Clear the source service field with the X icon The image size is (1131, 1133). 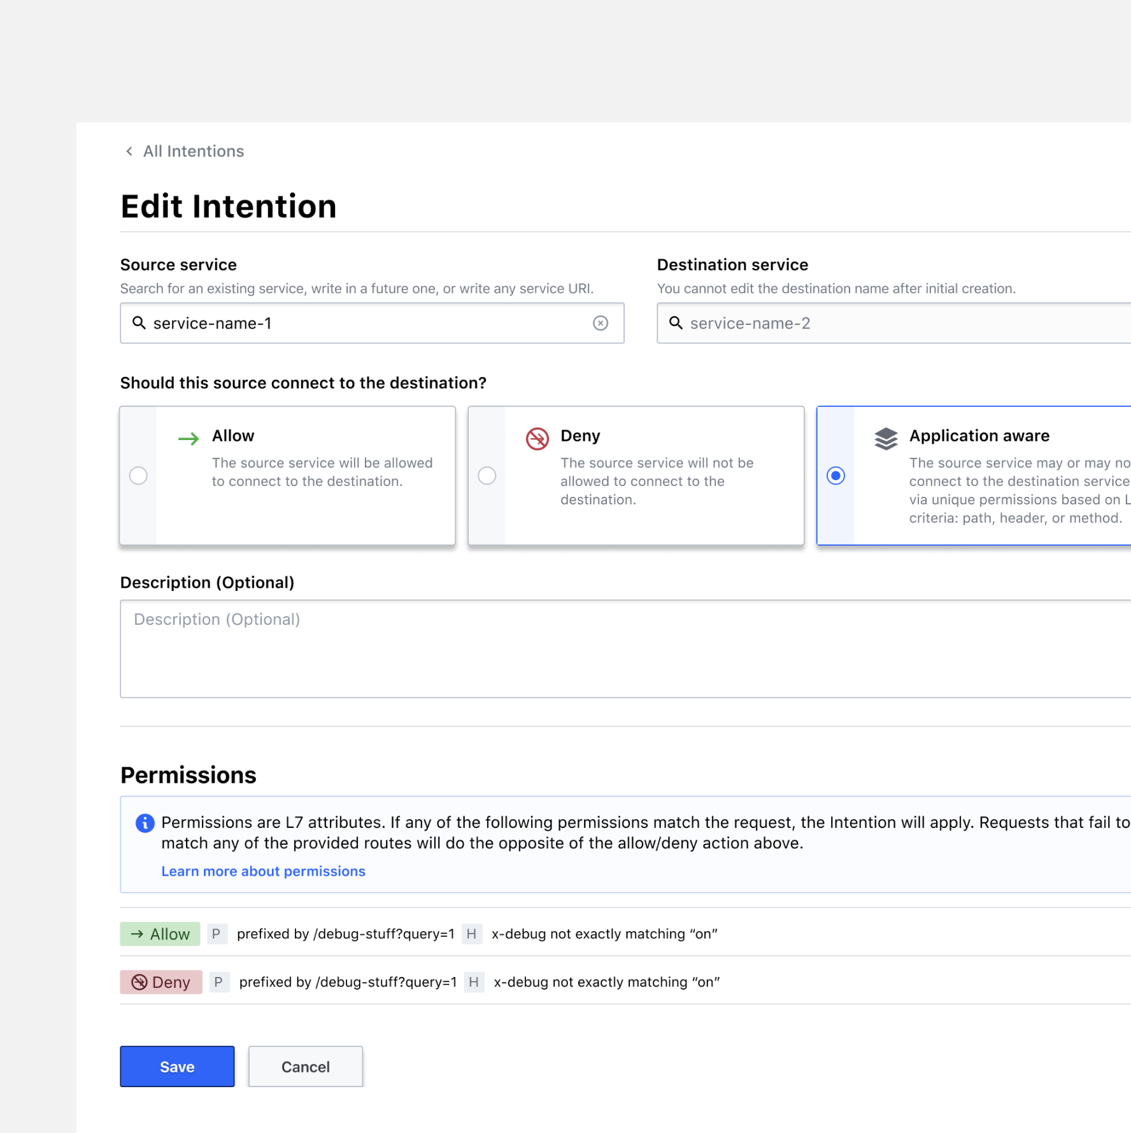tap(600, 324)
